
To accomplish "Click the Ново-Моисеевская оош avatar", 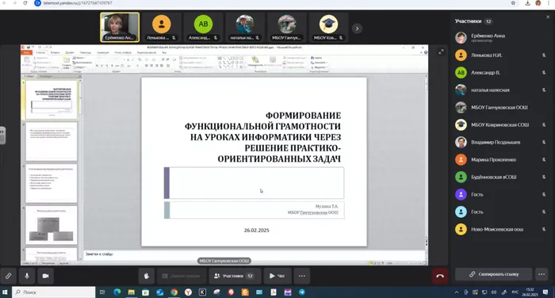I will coord(461,229).
